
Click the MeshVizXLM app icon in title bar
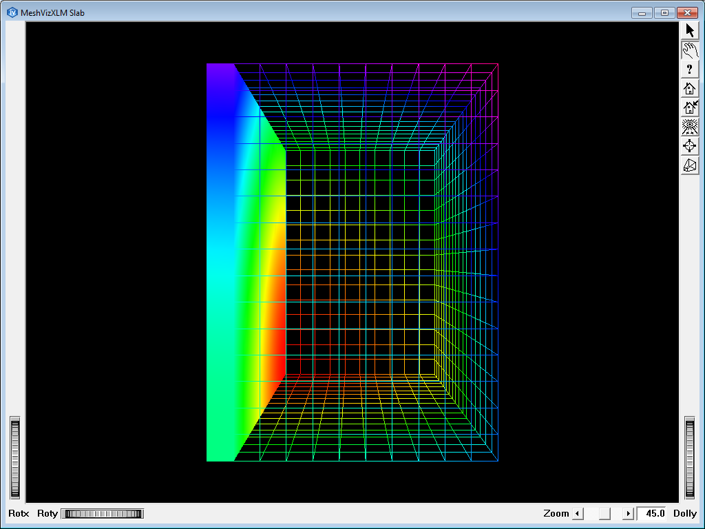pos(12,12)
